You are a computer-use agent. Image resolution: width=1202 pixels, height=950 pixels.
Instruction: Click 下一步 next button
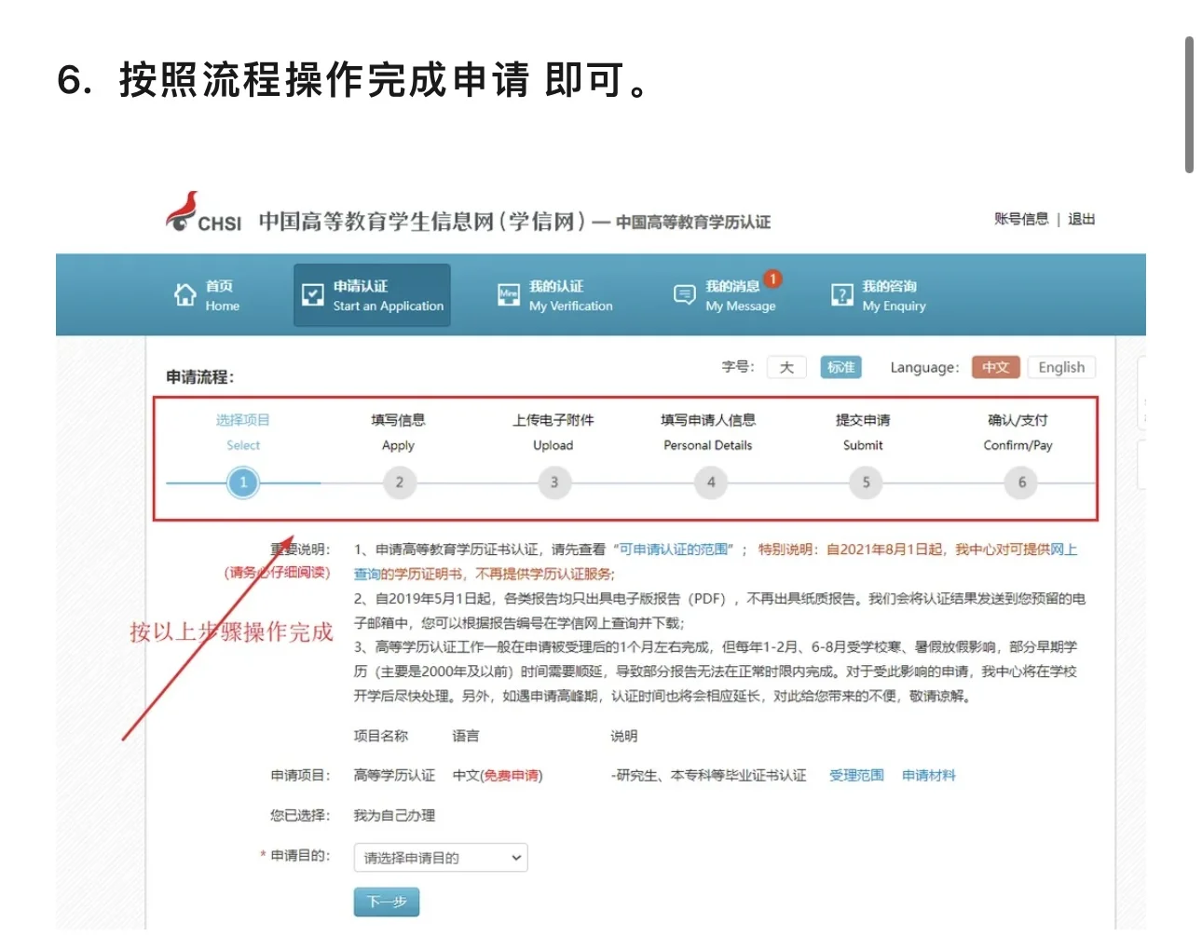pyautogui.click(x=387, y=902)
